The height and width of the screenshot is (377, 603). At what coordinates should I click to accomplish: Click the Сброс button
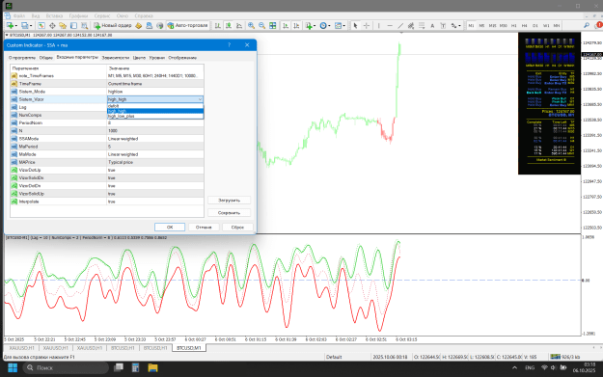[237, 228]
